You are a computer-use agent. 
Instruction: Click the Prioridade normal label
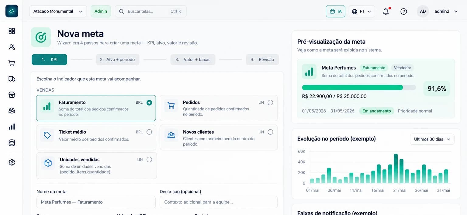click(x=415, y=111)
